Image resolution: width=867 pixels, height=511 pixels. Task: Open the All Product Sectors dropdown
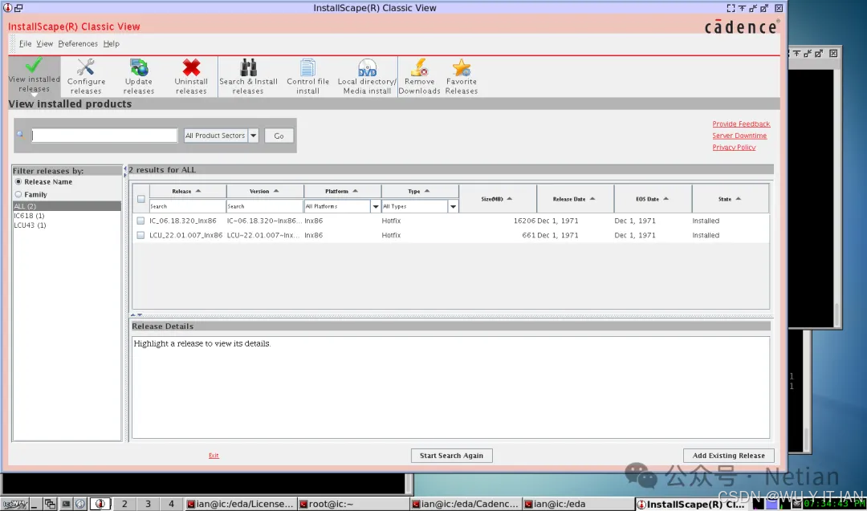[x=253, y=136]
